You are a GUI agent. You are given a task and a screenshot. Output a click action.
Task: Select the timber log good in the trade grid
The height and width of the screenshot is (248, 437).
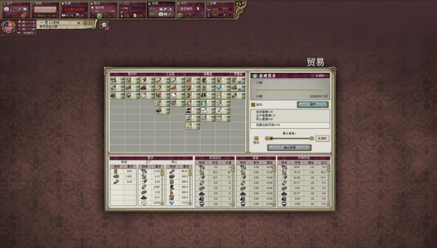point(147,80)
